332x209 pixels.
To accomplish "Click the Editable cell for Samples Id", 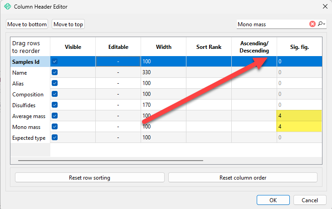I will click(118, 62).
